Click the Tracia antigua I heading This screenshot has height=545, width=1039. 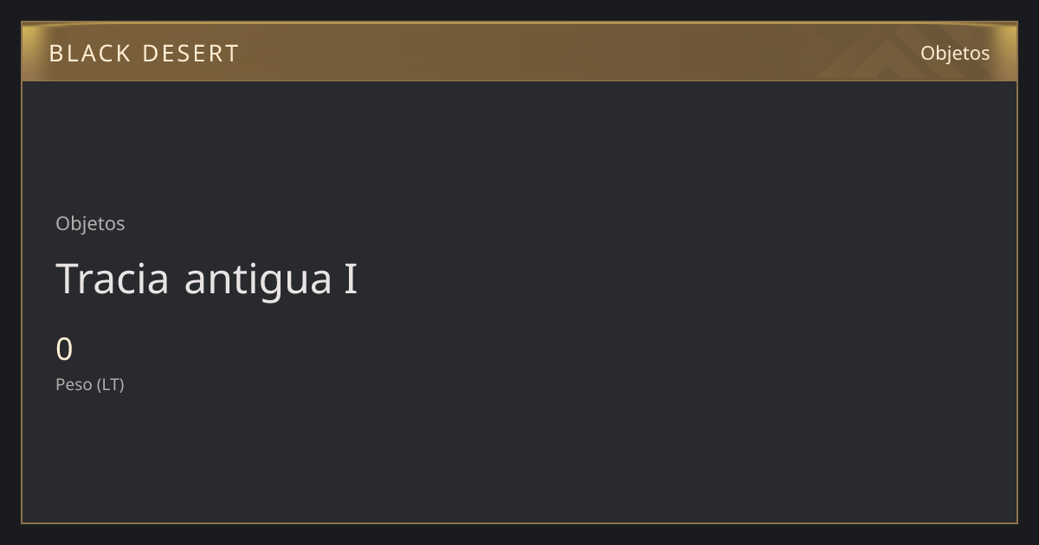pos(207,279)
